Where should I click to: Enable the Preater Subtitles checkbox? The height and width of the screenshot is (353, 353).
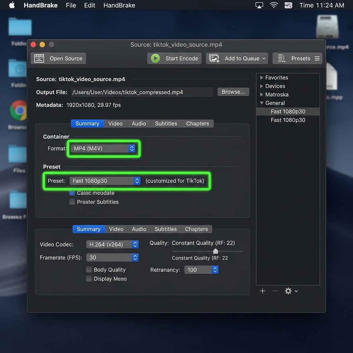tap(72, 202)
